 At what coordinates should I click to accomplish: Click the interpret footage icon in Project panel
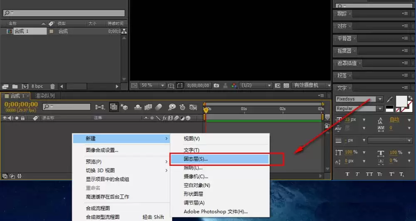[x=5, y=86]
